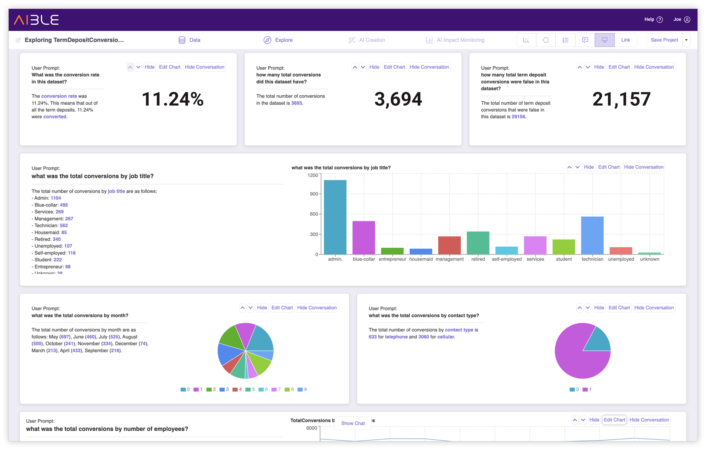Click the Show Chat button
The width and height of the screenshot is (707, 454).
tap(352, 423)
